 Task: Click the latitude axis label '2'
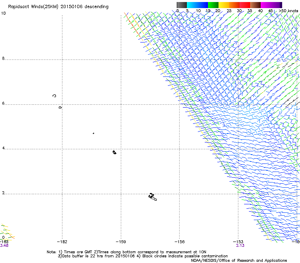[x=3, y=193]
